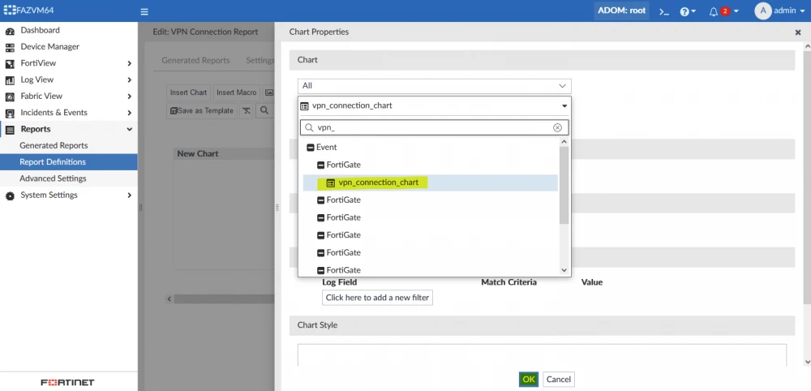
Task: Clear the vpn_ search field
Action: point(557,127)
